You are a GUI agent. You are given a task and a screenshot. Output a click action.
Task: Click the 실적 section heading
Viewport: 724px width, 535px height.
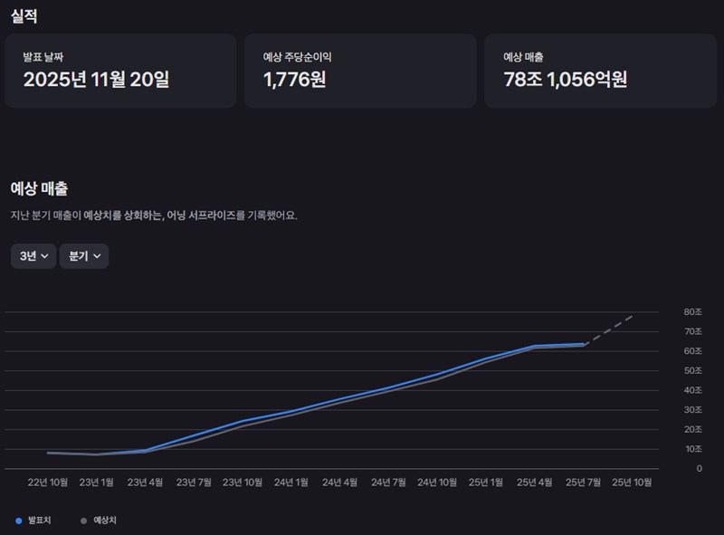tap(24, 15)
